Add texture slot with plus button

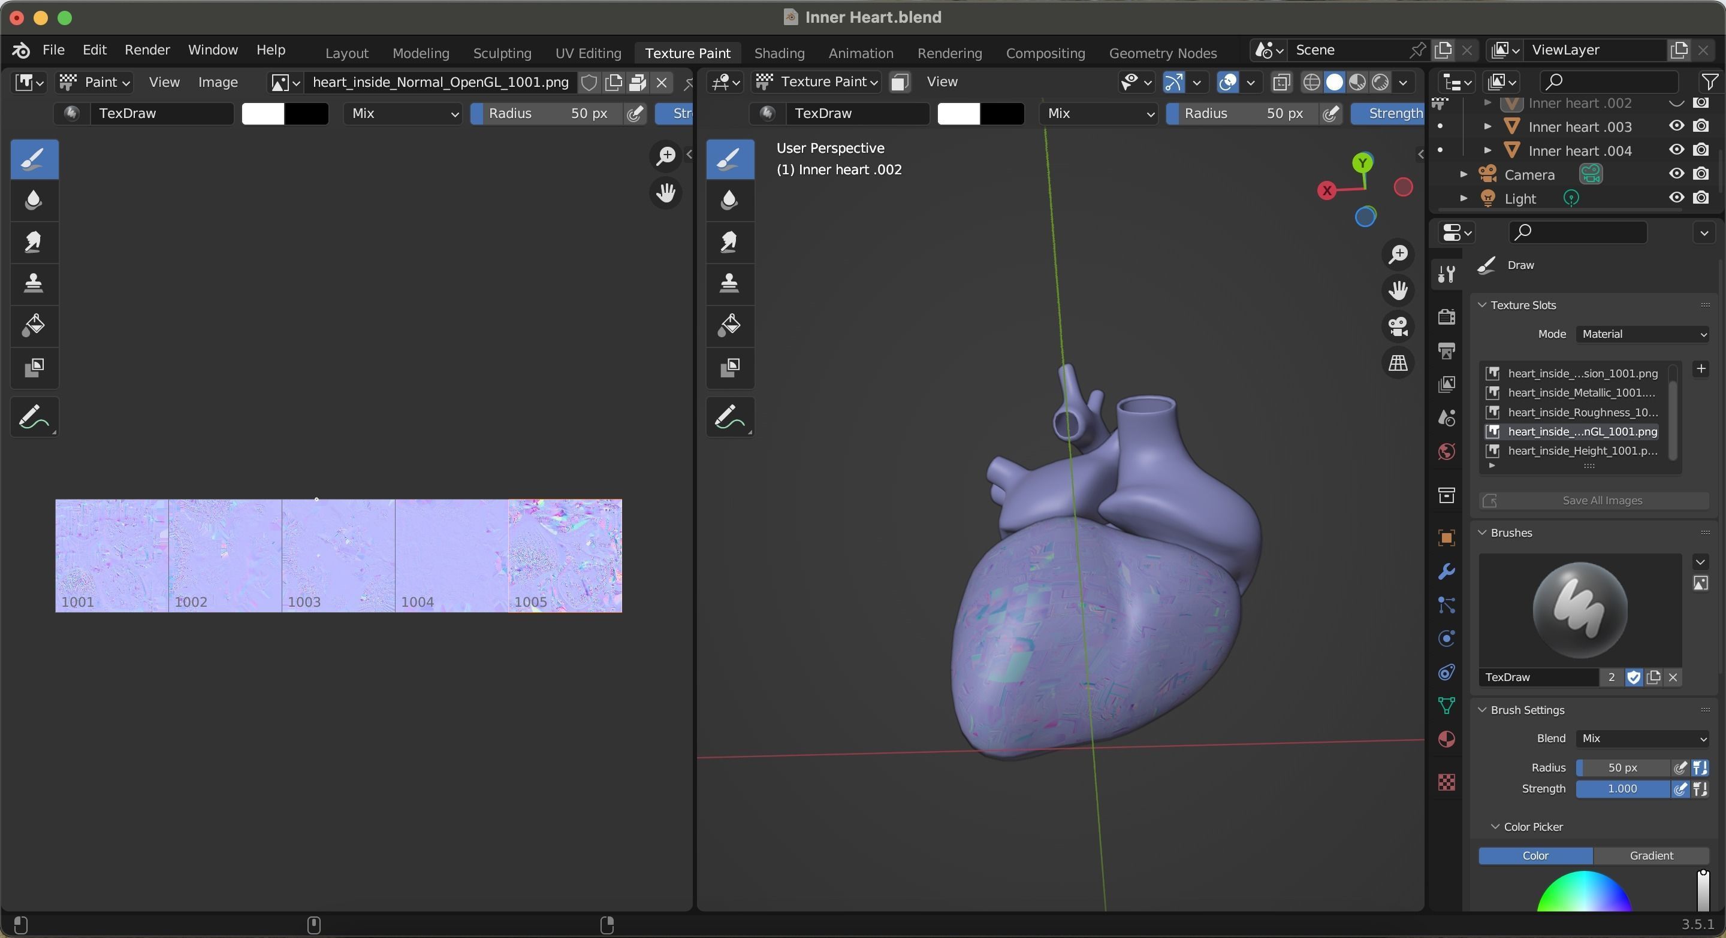point(1701,370)
